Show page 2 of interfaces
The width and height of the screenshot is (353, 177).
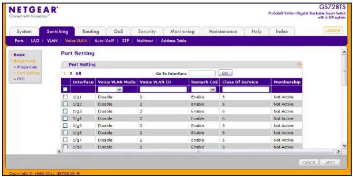point(71,74)
